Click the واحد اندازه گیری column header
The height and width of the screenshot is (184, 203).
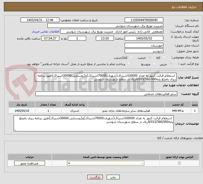pos(74,105)
